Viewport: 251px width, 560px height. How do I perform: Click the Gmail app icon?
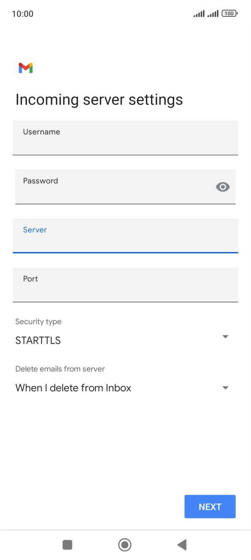[25, 68]
